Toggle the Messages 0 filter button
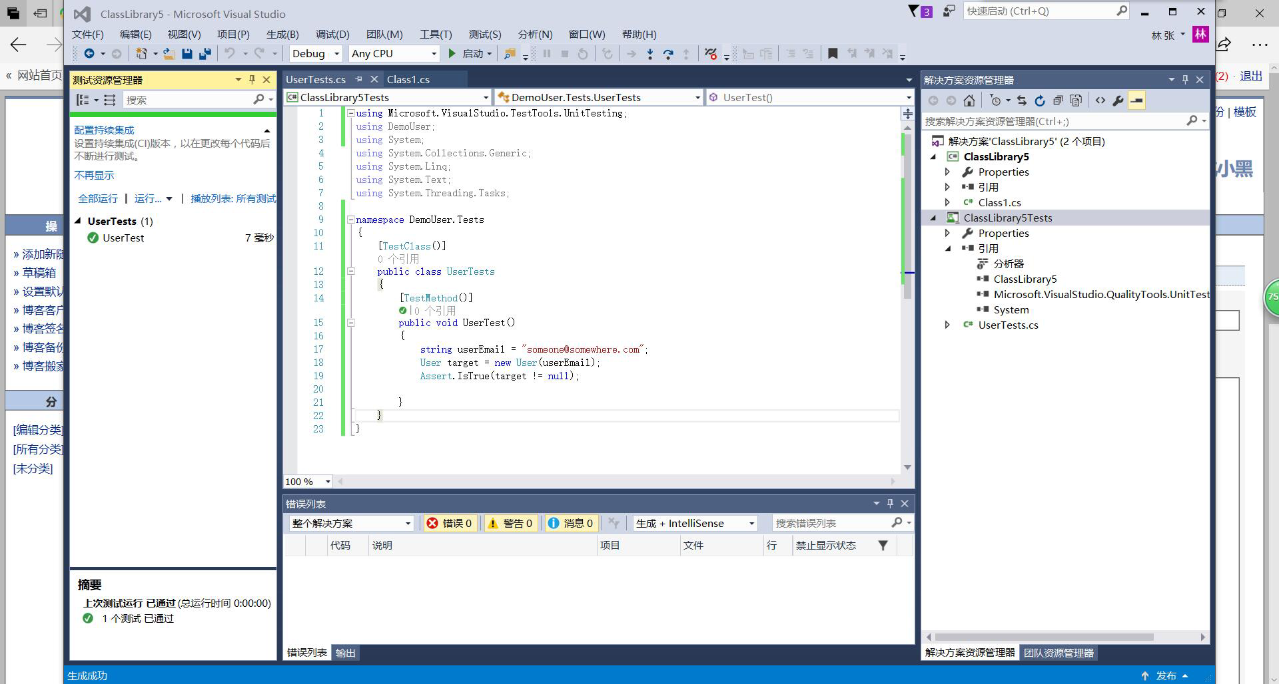Screen dimensions: 1279x684 pos(571,523)
